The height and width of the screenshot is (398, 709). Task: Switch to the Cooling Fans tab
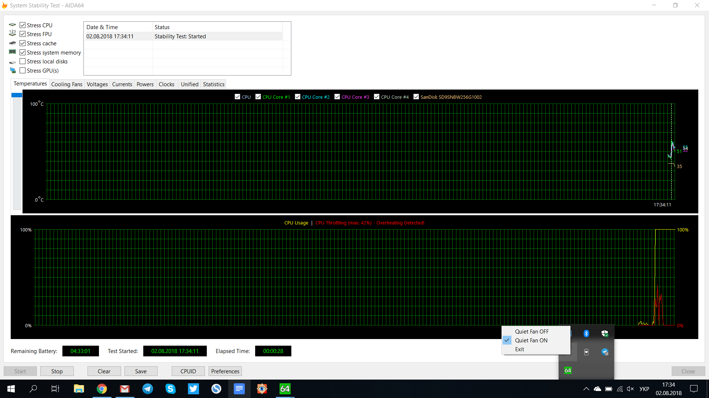click(x=67, y=84)
